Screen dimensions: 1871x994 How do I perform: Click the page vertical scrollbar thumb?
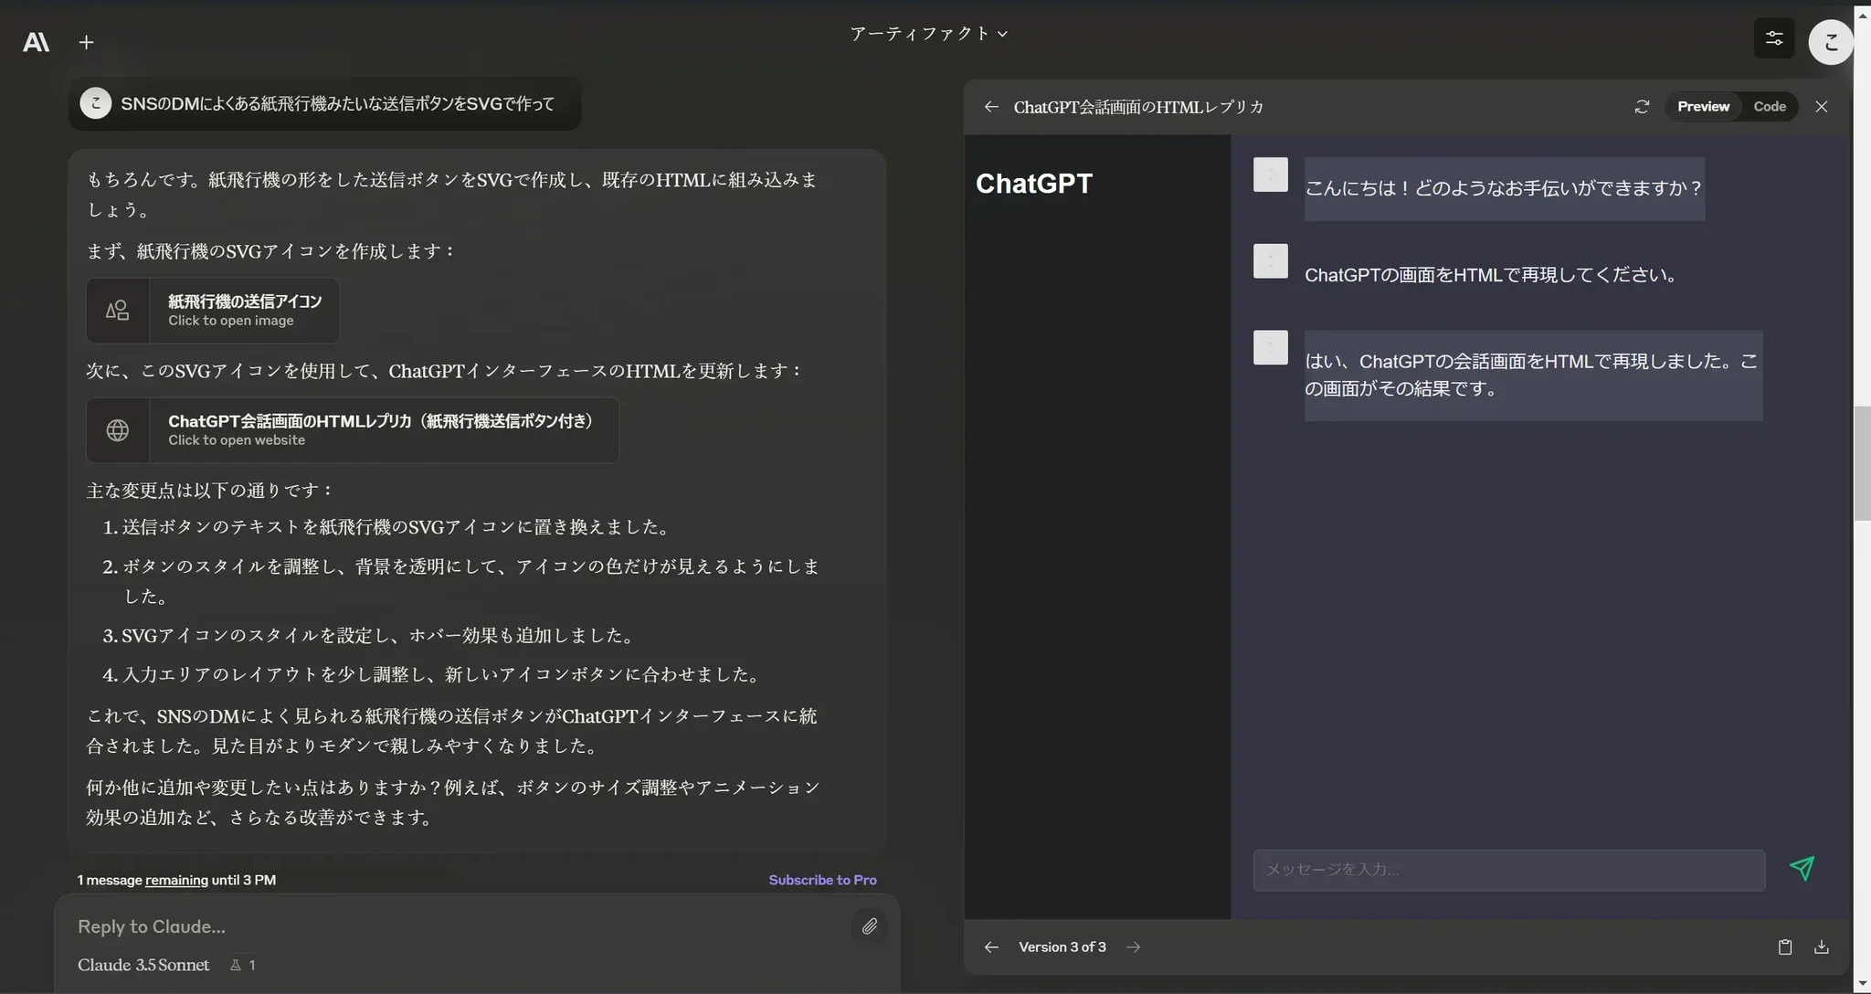(x=1862, y=463)
